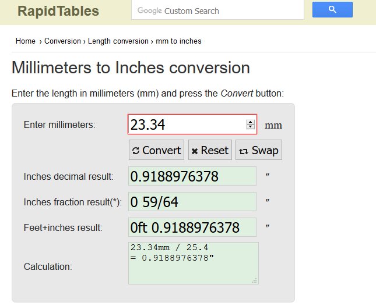Decrease millimeters with the down stepper arrow

tap(251, 127)
